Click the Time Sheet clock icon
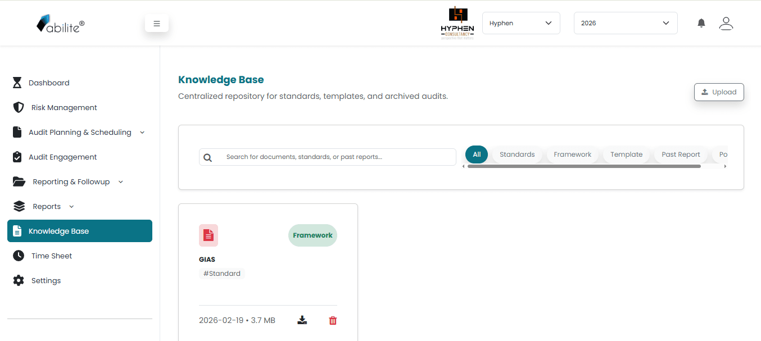The image size is (761, 341). pyautogui.click(x=19, y=256)
